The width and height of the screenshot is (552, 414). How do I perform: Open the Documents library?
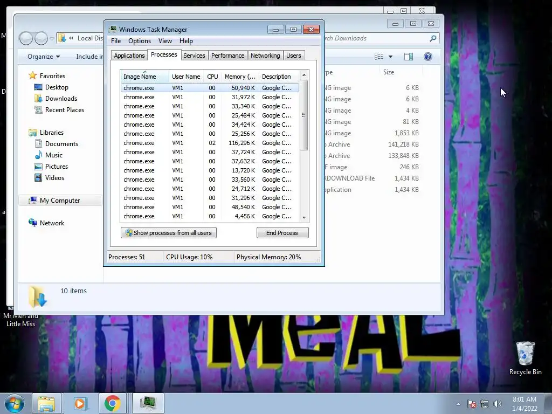pyautogui.click(x=56, y=143)
